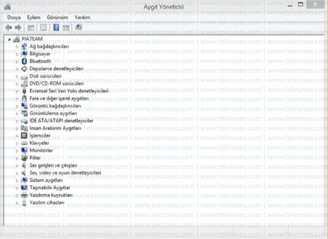Select Sistem aygıtları label
Image resolution: width=328 pixels, height=239 pixels.
coord(46,180)
